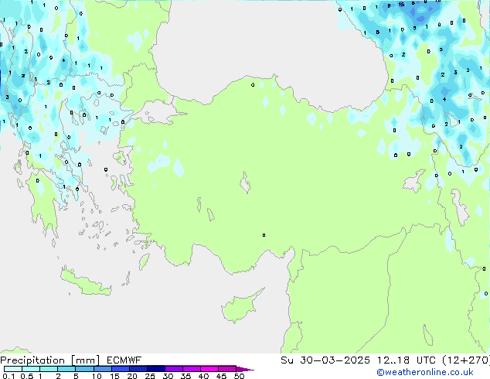Click the legend scale label "10"
Screen dimensions: 490x379
(97, 376)
